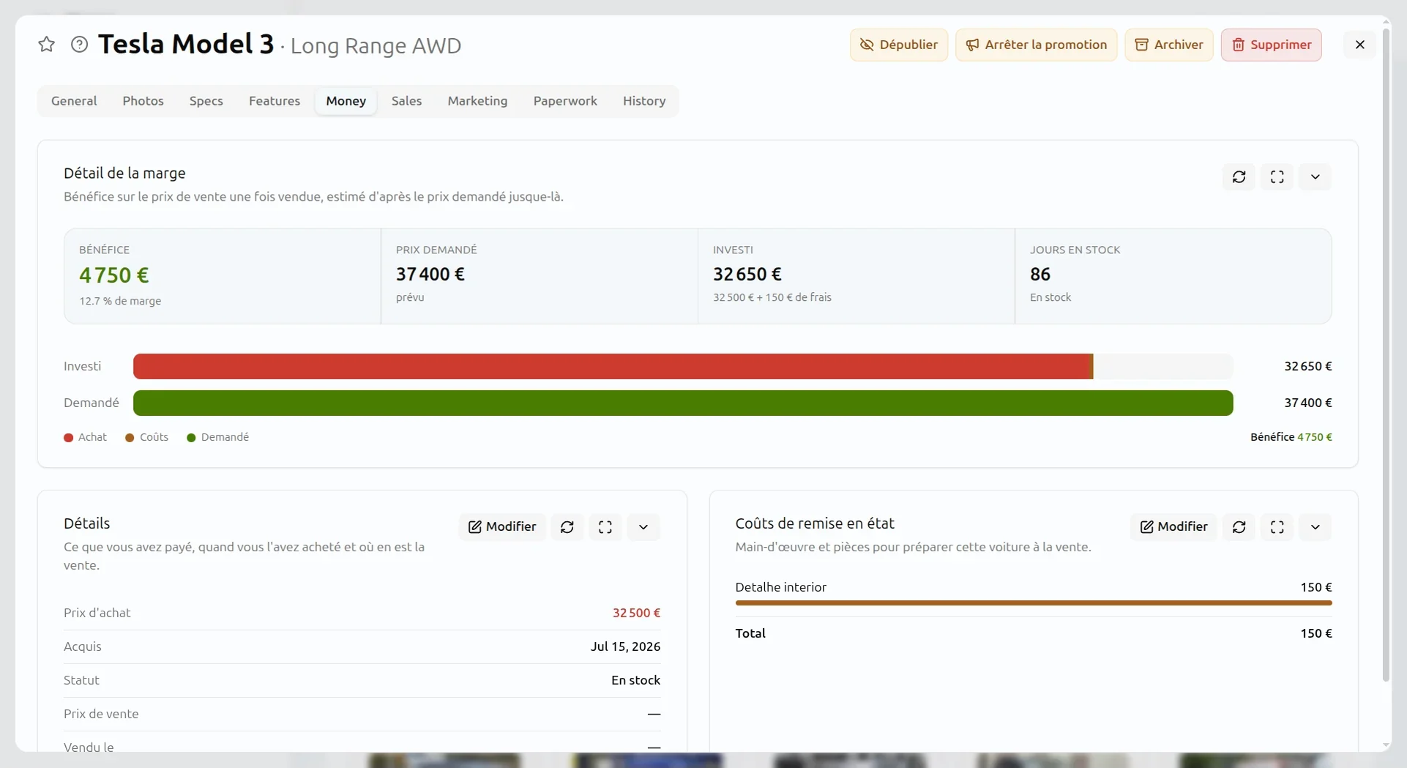Click the green Demandé progress bar

tap(683, 403)
